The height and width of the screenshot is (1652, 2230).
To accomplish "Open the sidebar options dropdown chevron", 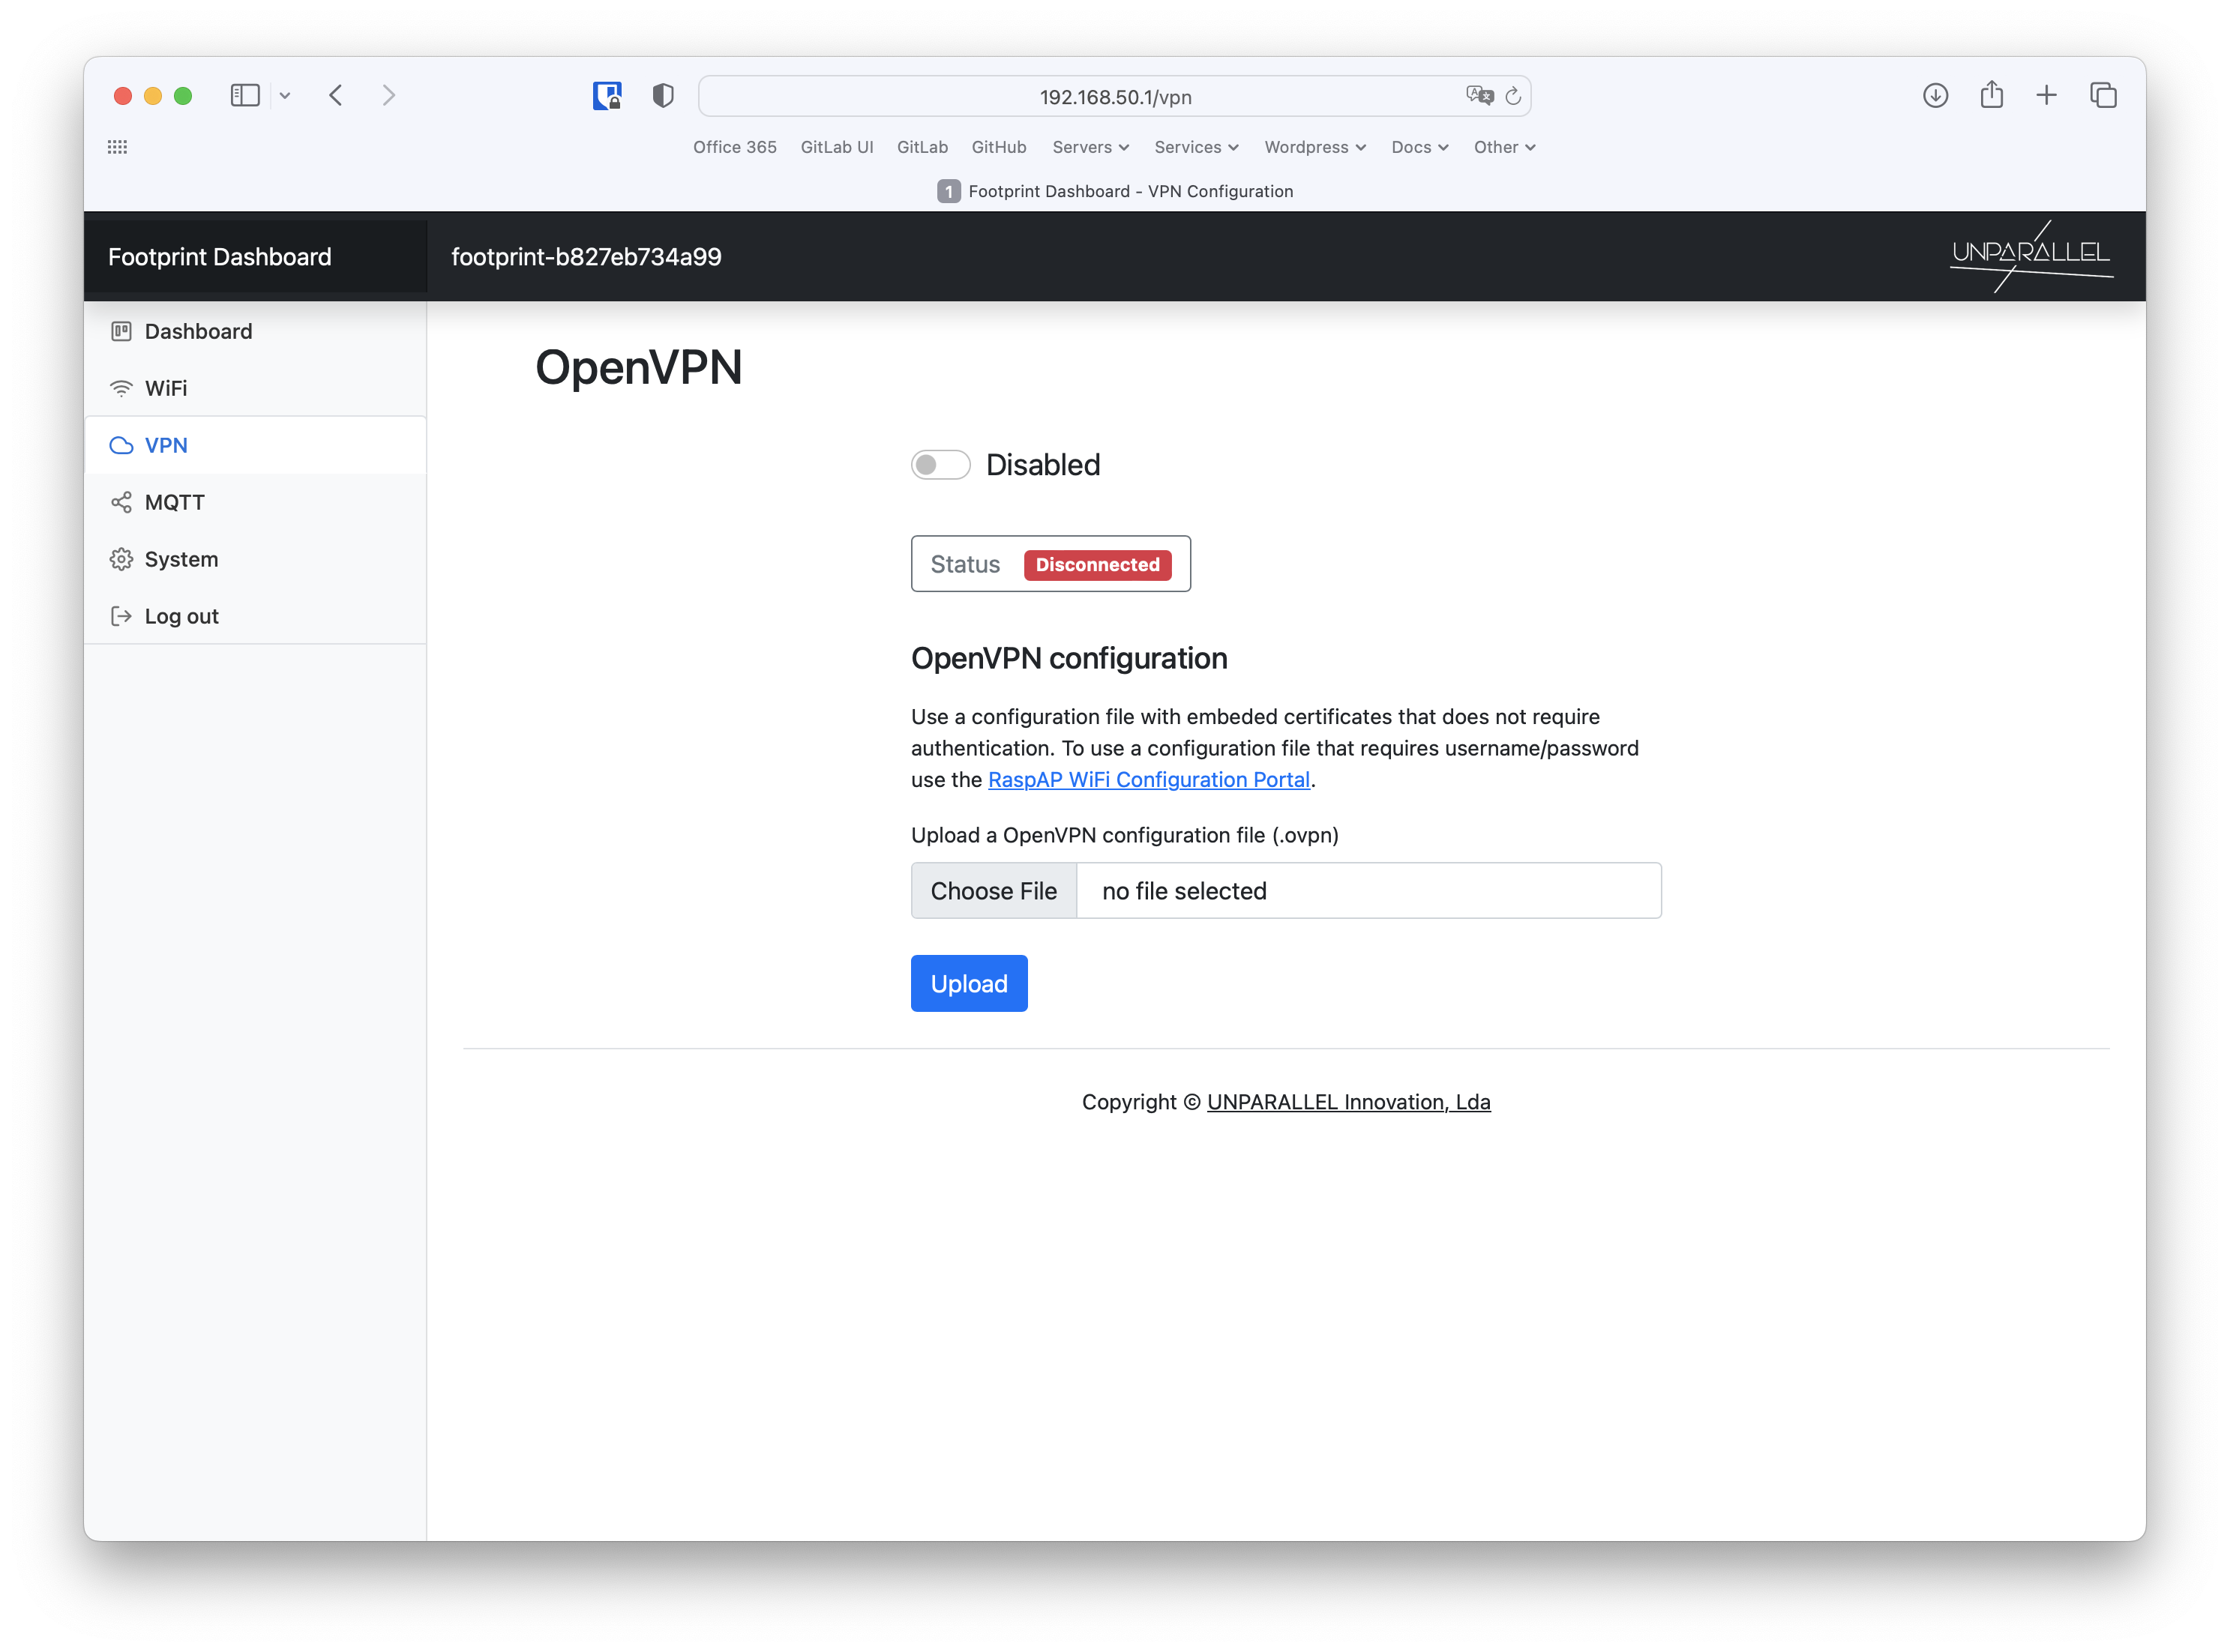I will tap(285, 96).
